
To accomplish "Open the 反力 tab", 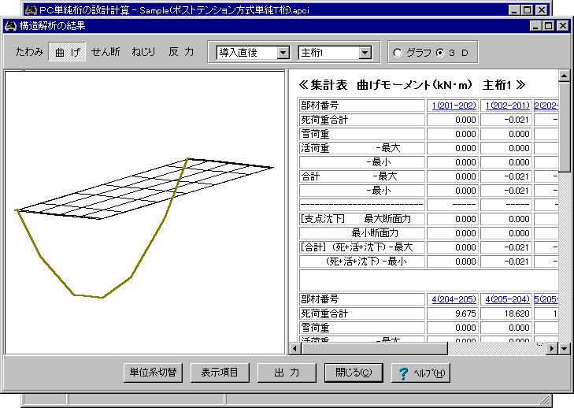I will (181, 52).
